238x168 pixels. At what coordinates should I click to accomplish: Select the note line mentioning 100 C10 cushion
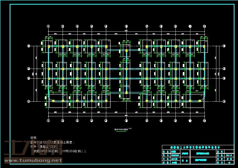click(51, 142)
